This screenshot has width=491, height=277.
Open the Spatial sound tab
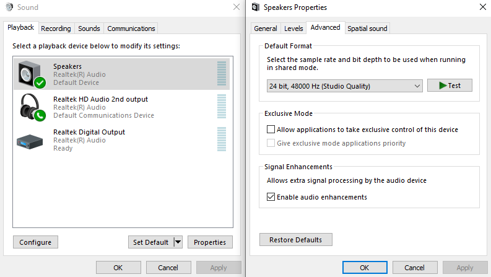pyautogui.click(x=367, y=29)
